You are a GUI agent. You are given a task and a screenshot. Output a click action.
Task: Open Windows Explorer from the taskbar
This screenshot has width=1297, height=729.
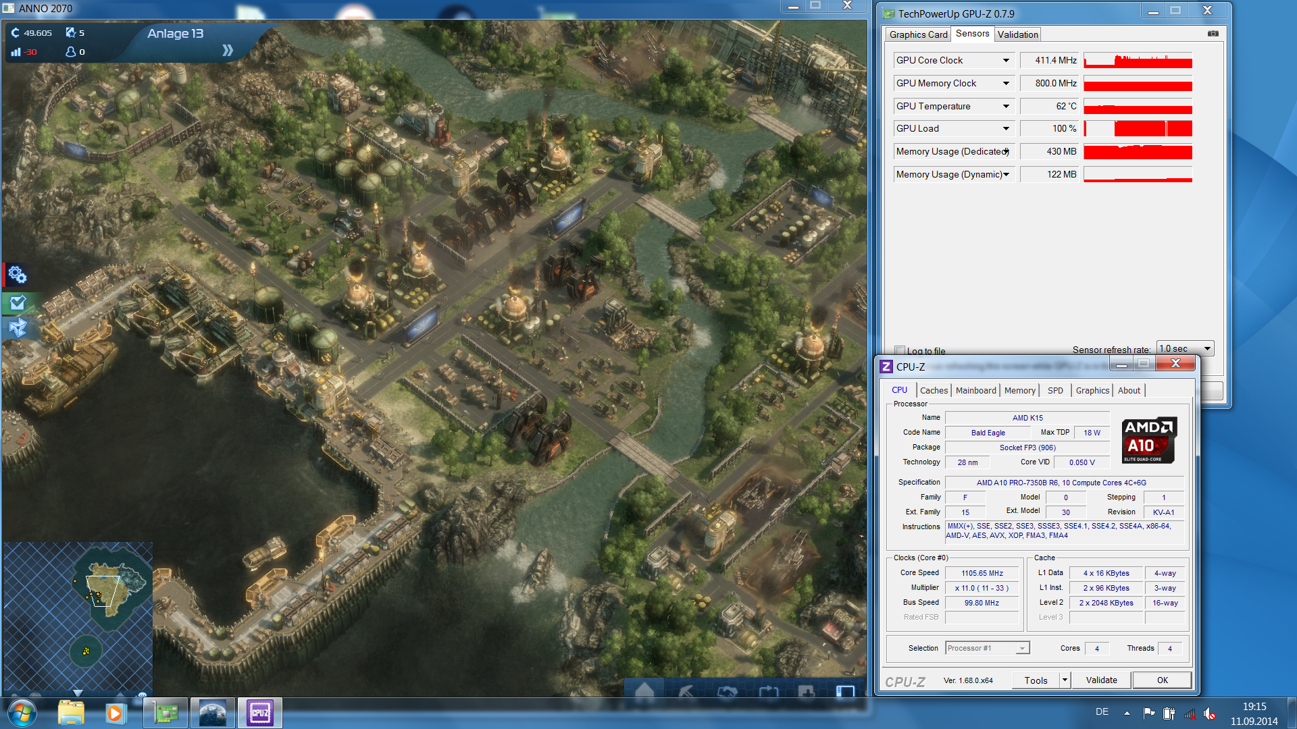click(71, 713)
